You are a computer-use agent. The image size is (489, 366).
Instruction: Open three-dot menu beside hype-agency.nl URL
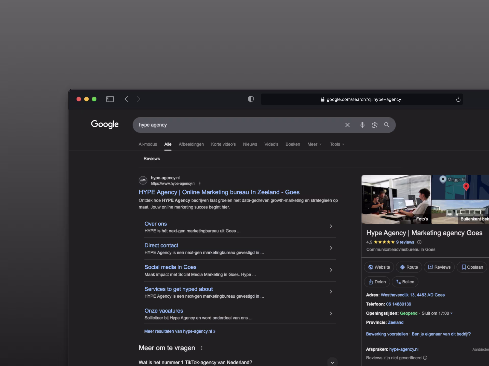pyautogui.click(x=200, y=184)
